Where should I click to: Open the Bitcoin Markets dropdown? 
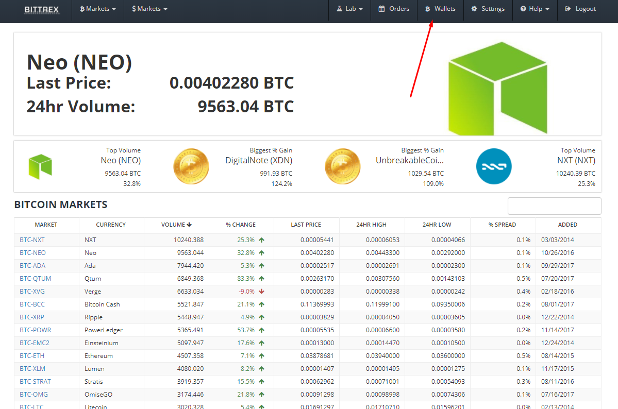(98, 9)
